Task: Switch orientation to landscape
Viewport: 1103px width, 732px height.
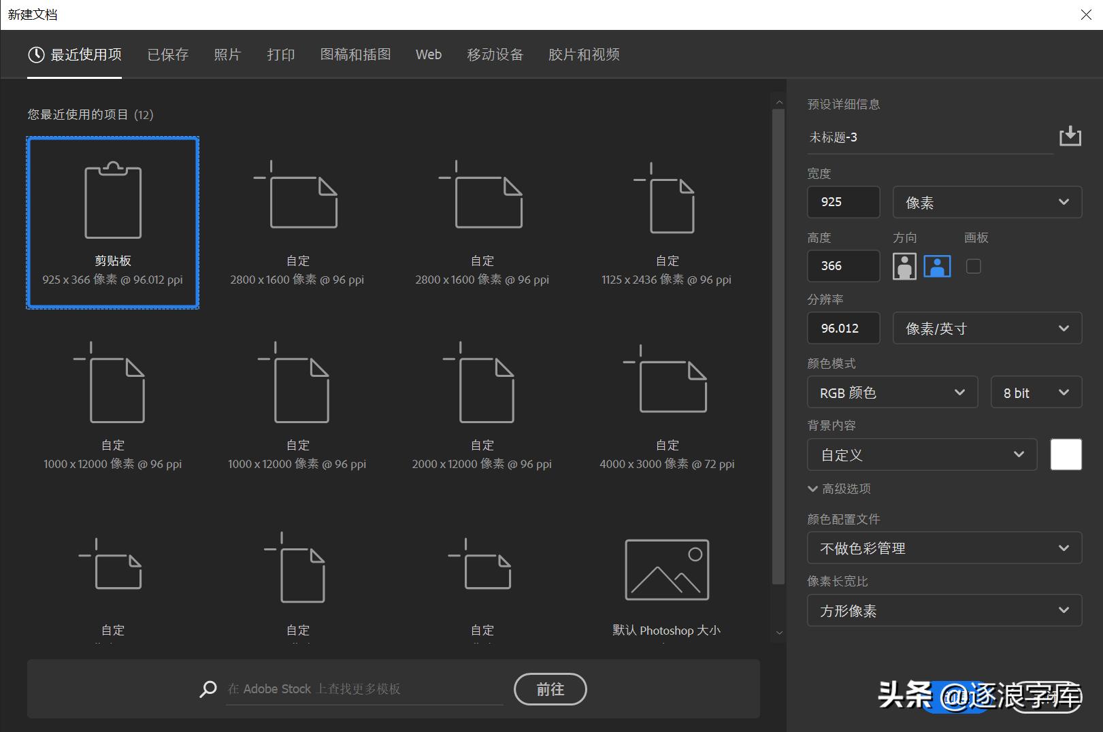Action: pos(937,266)
